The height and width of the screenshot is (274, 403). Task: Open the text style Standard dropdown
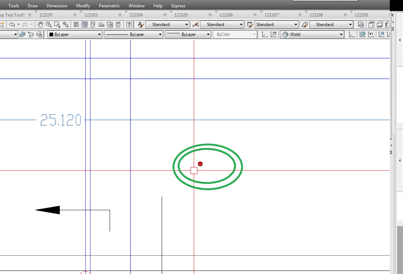tap(167, 25)
